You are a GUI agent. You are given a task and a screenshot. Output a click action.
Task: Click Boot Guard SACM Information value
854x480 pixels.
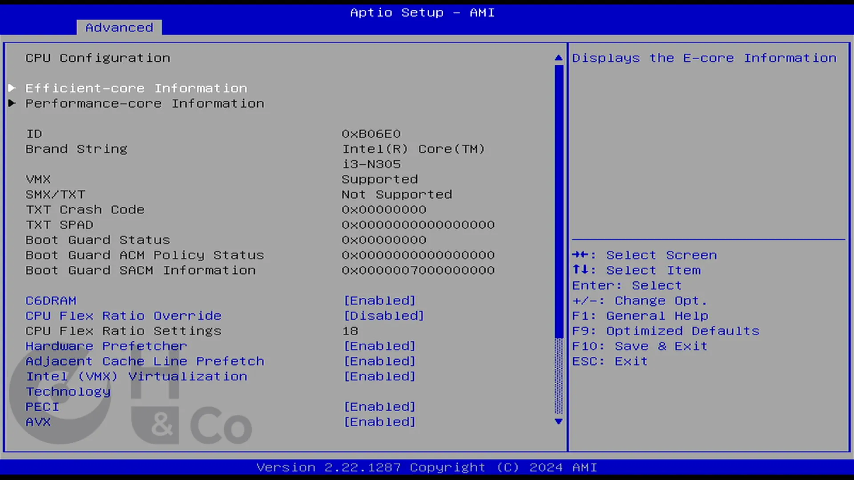418,270
